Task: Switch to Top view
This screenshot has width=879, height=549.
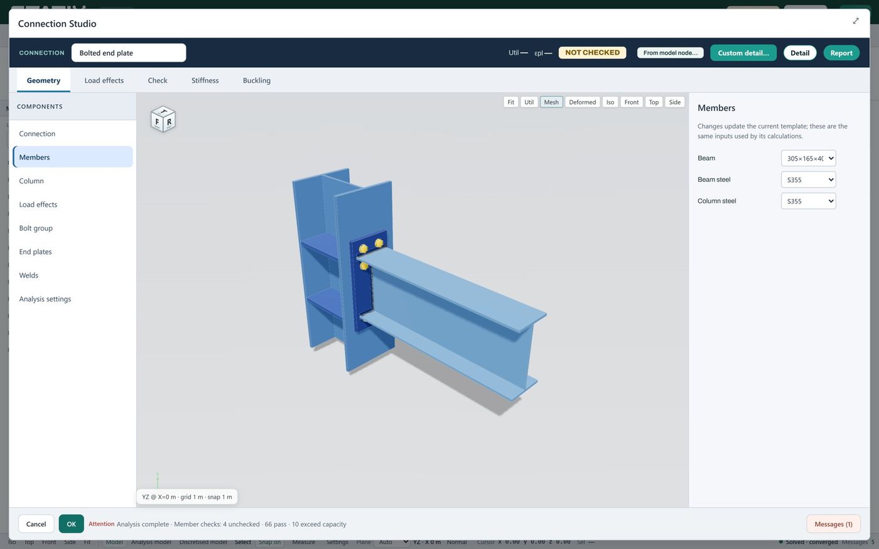Action: click(654, 102)
